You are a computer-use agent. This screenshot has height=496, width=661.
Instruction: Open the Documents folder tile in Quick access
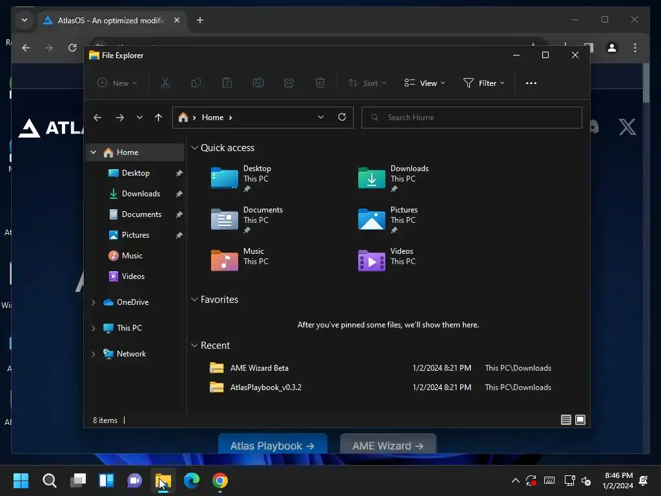[x=247, y=220]
